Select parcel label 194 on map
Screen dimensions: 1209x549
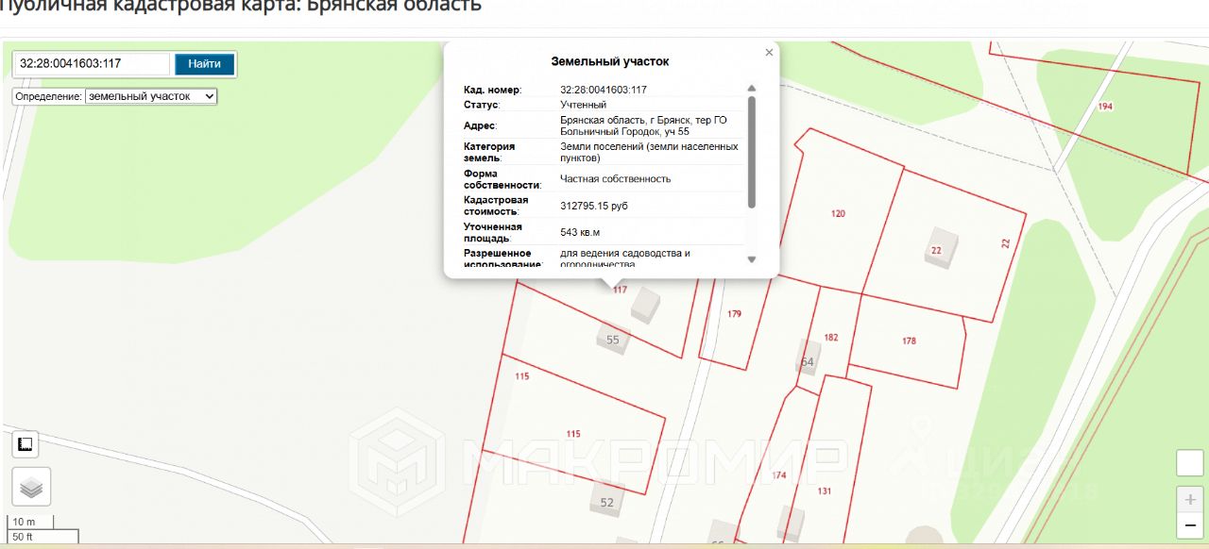click(1105, 107)
